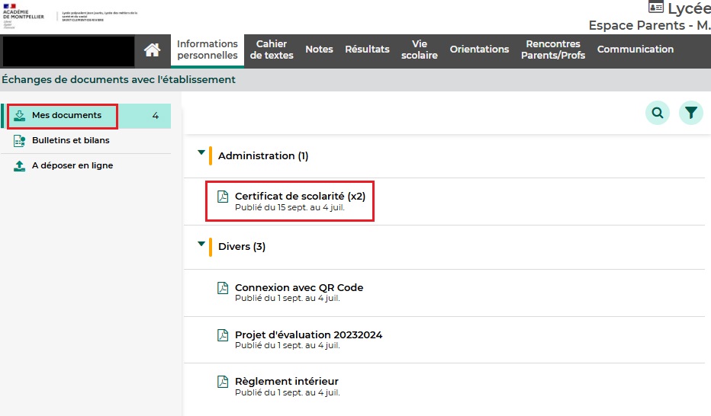Click PDF icon beside Connexion avec QR Code
This screenshot has width=711, height=416.
pos(223,288)
